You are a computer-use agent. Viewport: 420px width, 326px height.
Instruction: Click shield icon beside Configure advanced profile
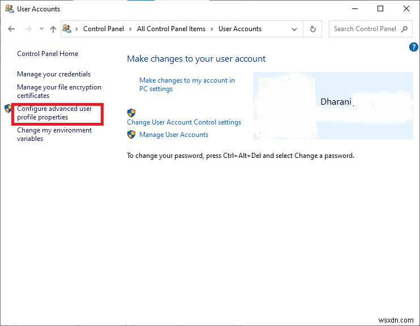coord(8,109)
